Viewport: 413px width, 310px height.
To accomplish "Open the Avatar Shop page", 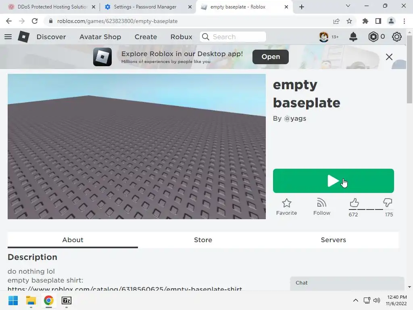I will (x=100, y=37).
